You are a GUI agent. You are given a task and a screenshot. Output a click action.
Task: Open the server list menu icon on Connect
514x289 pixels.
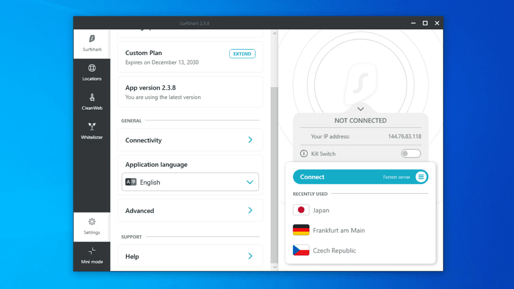[421, 177]
